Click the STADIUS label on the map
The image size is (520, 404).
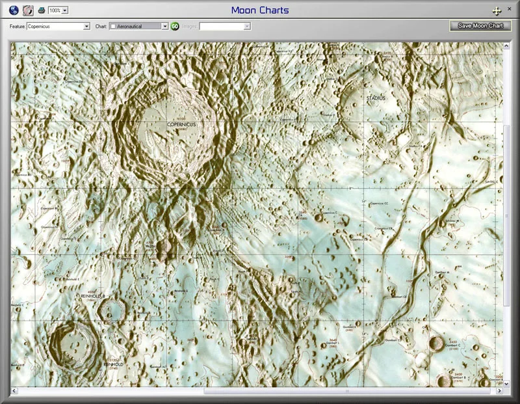click(x=376, y=98)
